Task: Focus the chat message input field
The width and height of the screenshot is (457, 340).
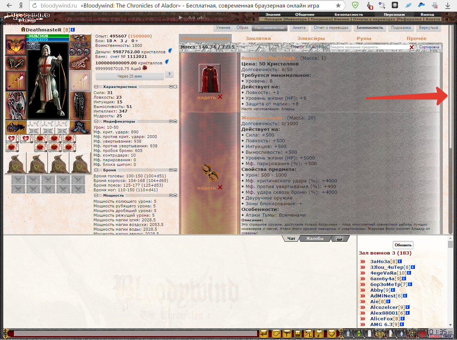Action: point(135,334)
